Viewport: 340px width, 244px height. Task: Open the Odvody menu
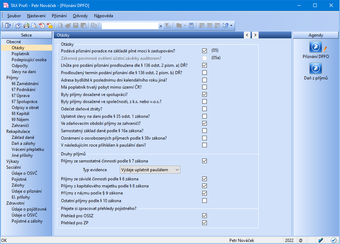click(80, 16)
